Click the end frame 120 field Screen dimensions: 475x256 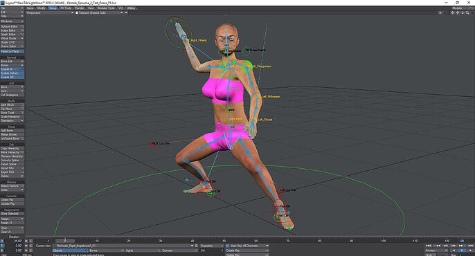[x=462, y=241]
